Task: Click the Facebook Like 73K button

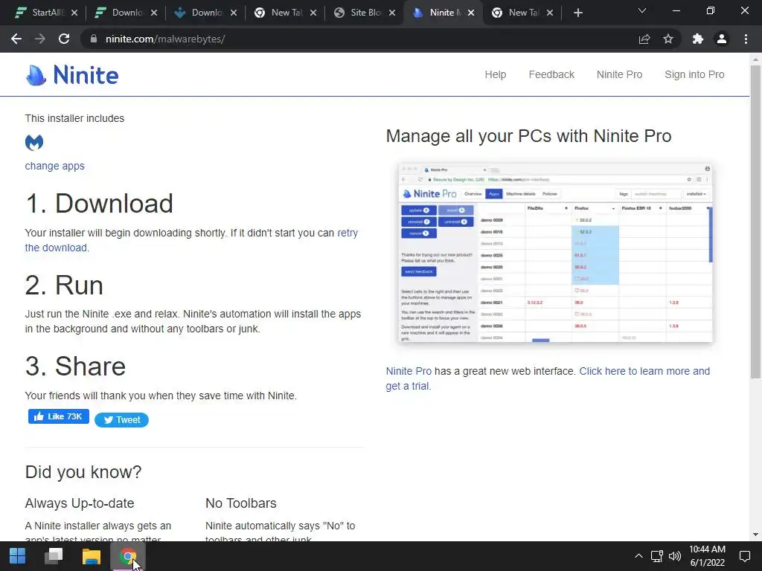Action: coord(58,416)
